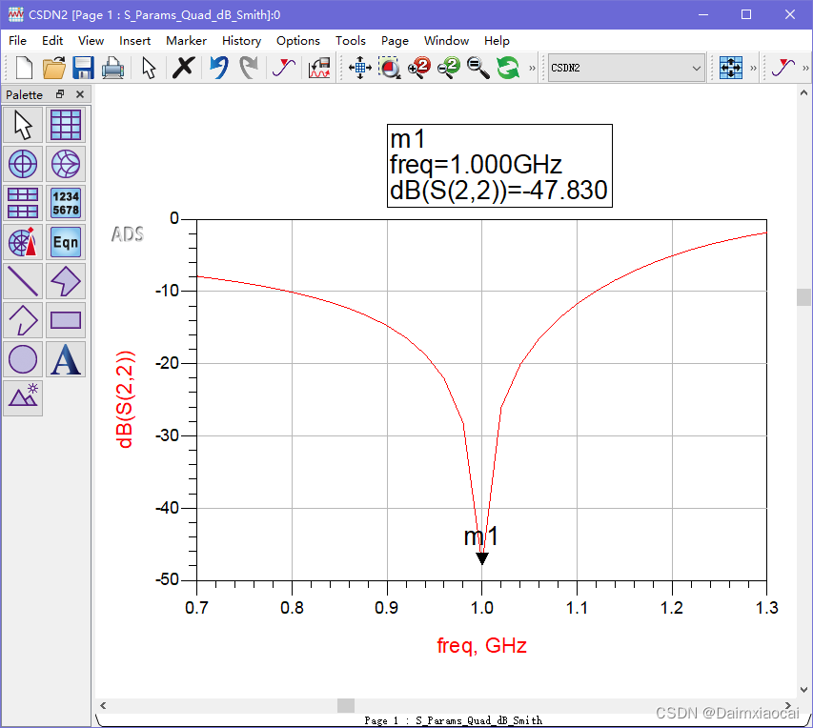
Task: Delete selection with the X icon
Action: pos(183,68)
